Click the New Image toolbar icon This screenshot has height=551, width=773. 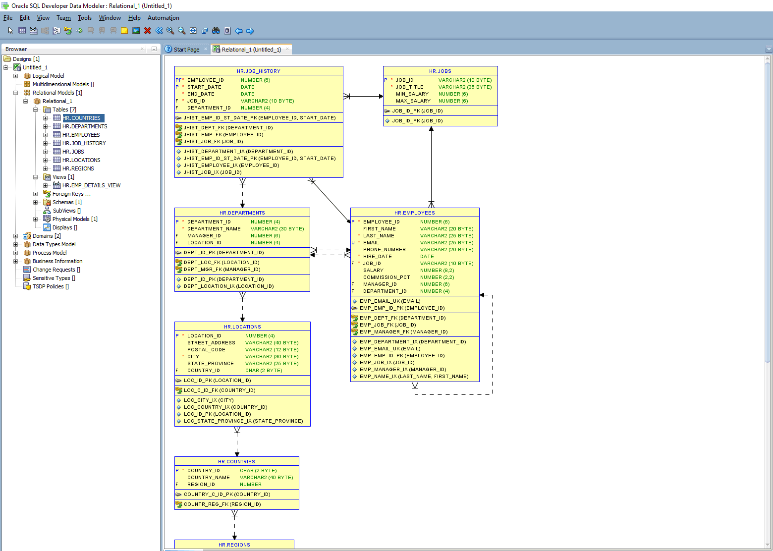[x=136, y=31]
